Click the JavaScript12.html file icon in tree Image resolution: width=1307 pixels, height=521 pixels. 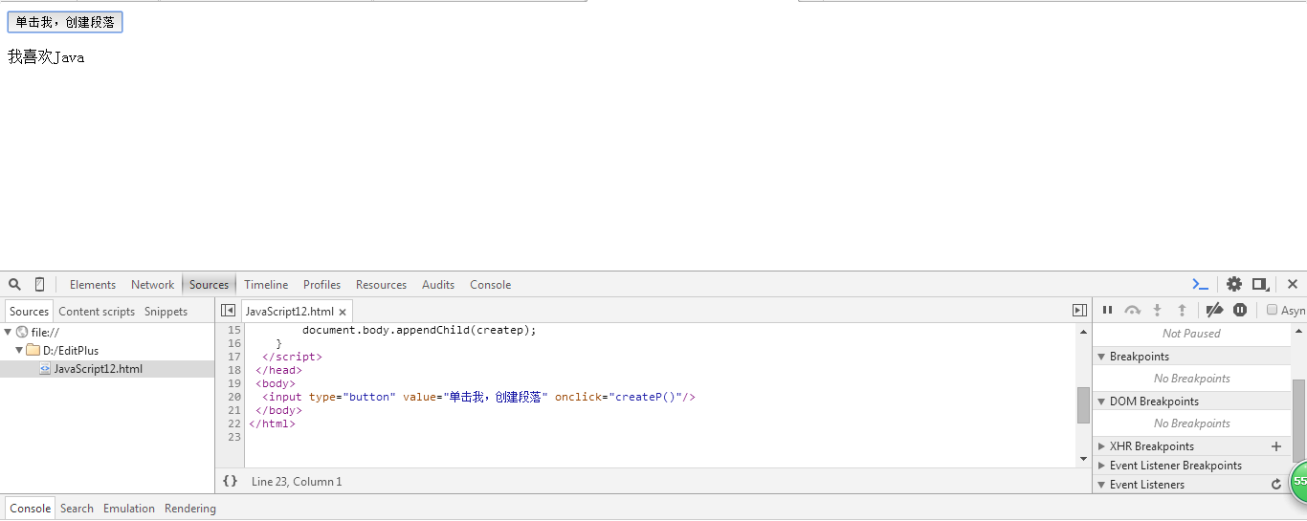pos(45,369)
